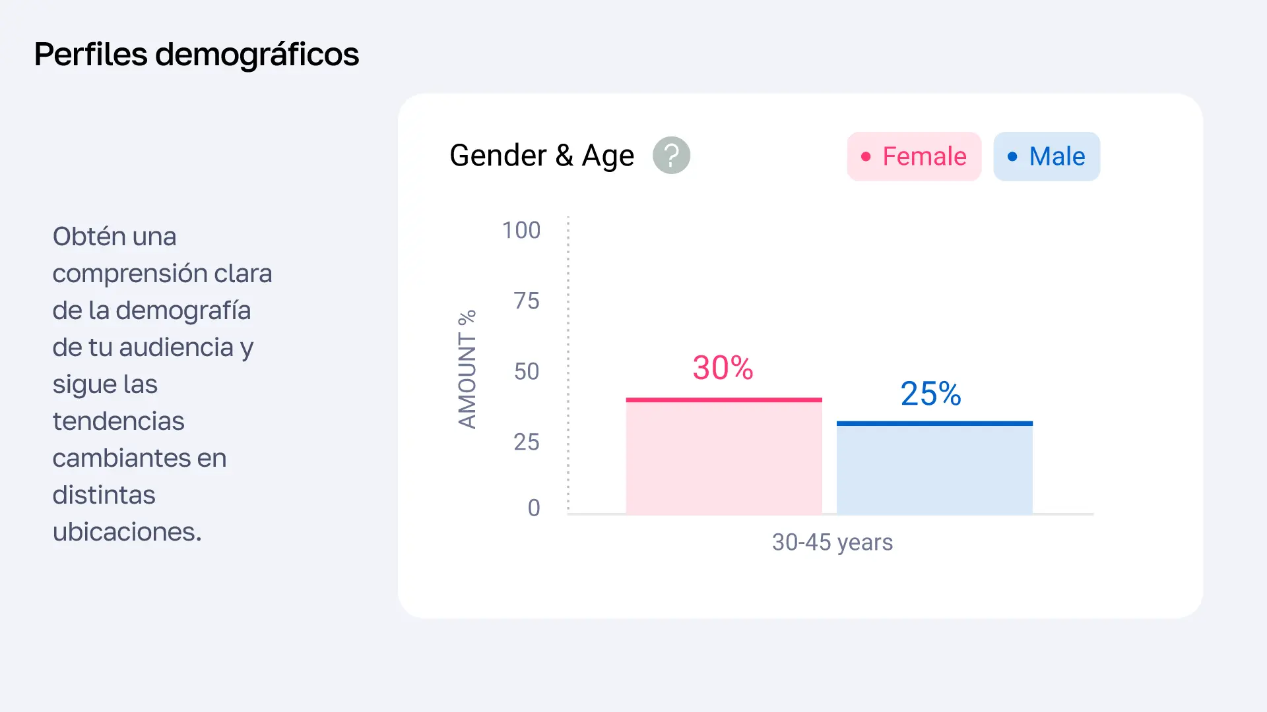Image resolution: width=1267 pixels, height=712 pixels.
Task: Select the blue Male bar
Action: tap(934, 469)
